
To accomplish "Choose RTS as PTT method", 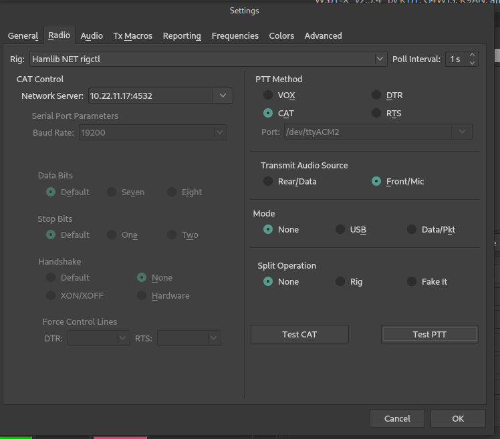I will click(386, 113).
